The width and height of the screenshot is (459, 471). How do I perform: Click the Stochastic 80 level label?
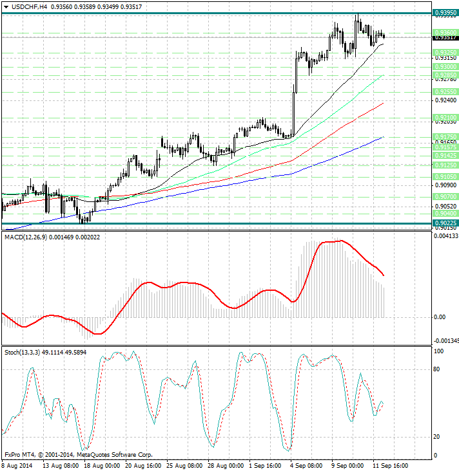(436, 369)
